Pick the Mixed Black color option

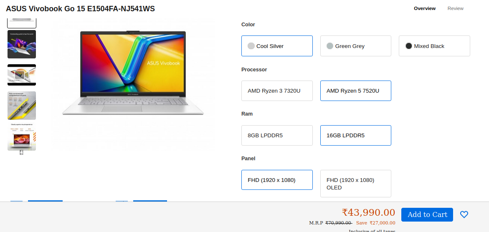click(x=434, y=46)
